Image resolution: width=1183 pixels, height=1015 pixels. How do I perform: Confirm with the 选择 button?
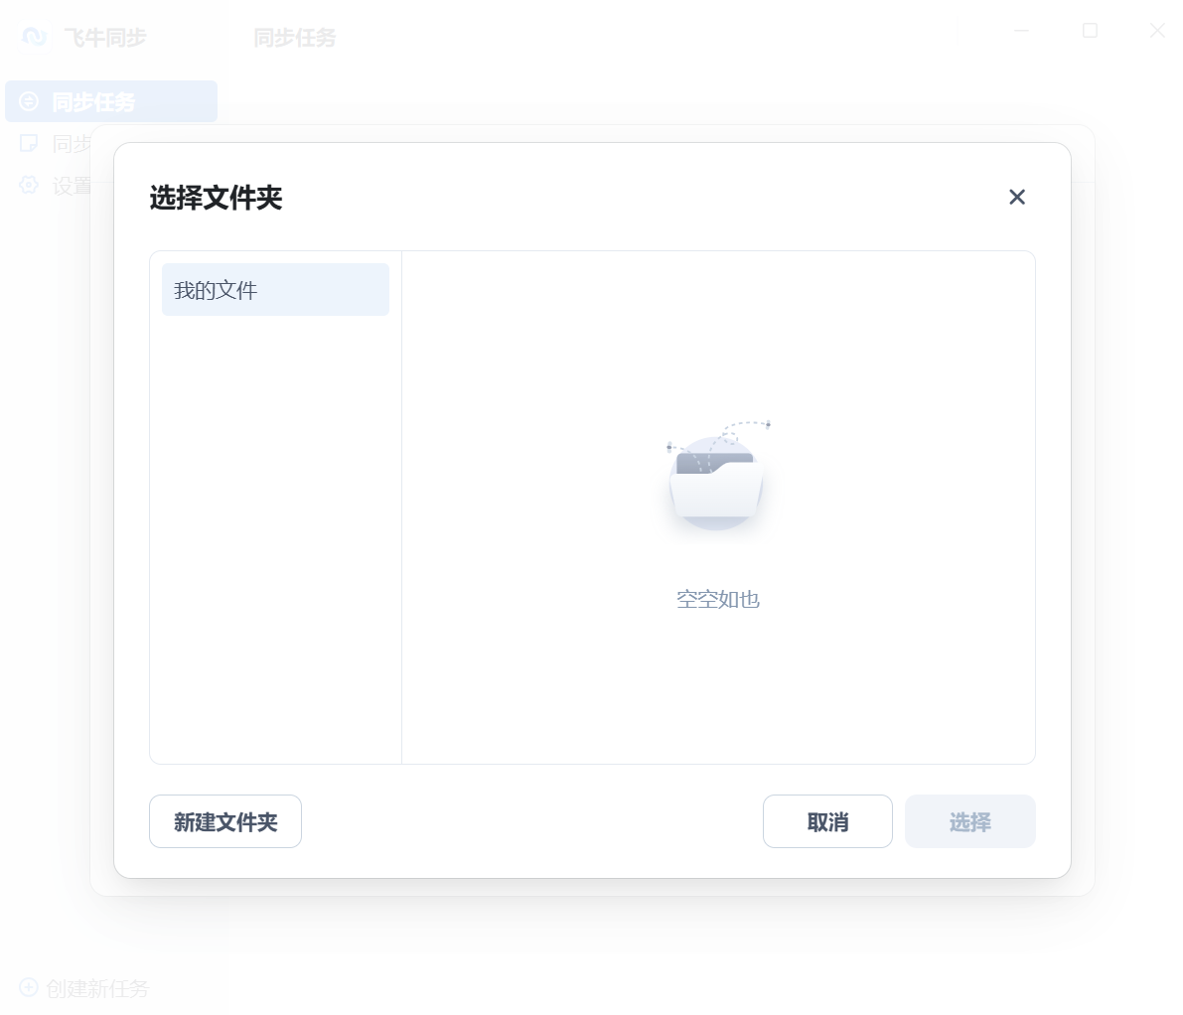[x=969, y=821]
